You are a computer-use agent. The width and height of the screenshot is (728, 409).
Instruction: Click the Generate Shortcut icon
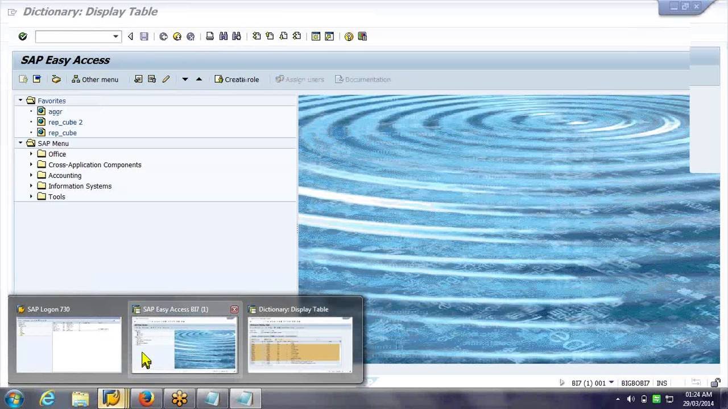pyautogui.click(x=329, y=36)
